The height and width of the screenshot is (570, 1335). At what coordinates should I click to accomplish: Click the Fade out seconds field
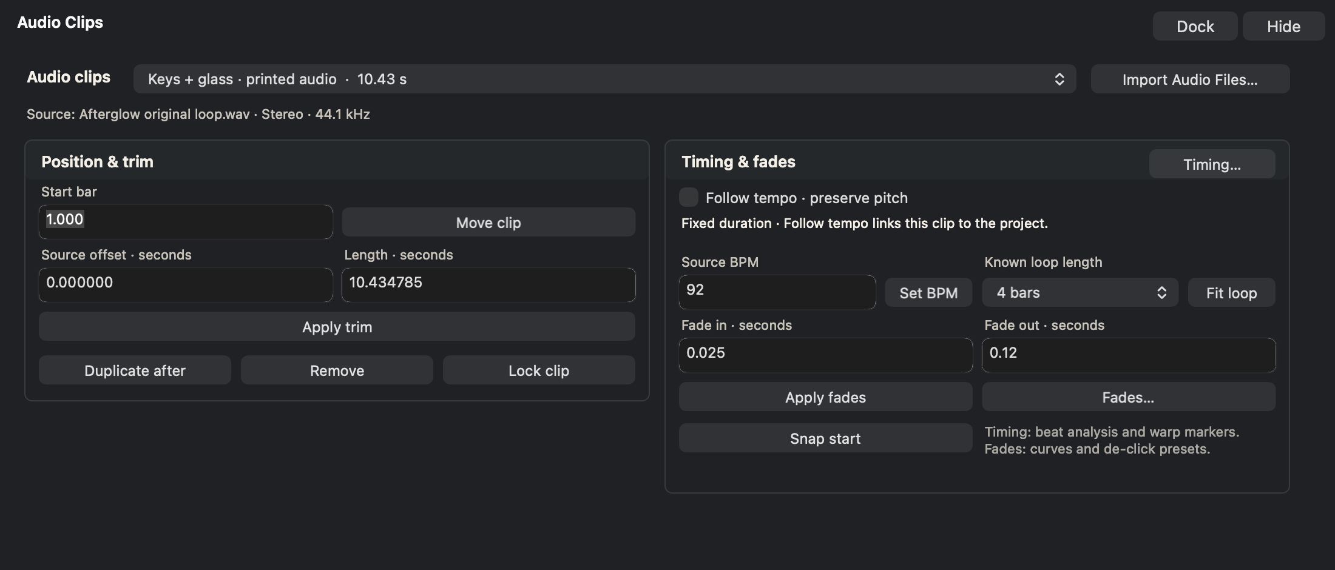tap(1129, 355)
